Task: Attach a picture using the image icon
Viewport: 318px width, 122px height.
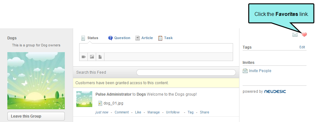Action: pyautogui.click(x=92, y=57)
